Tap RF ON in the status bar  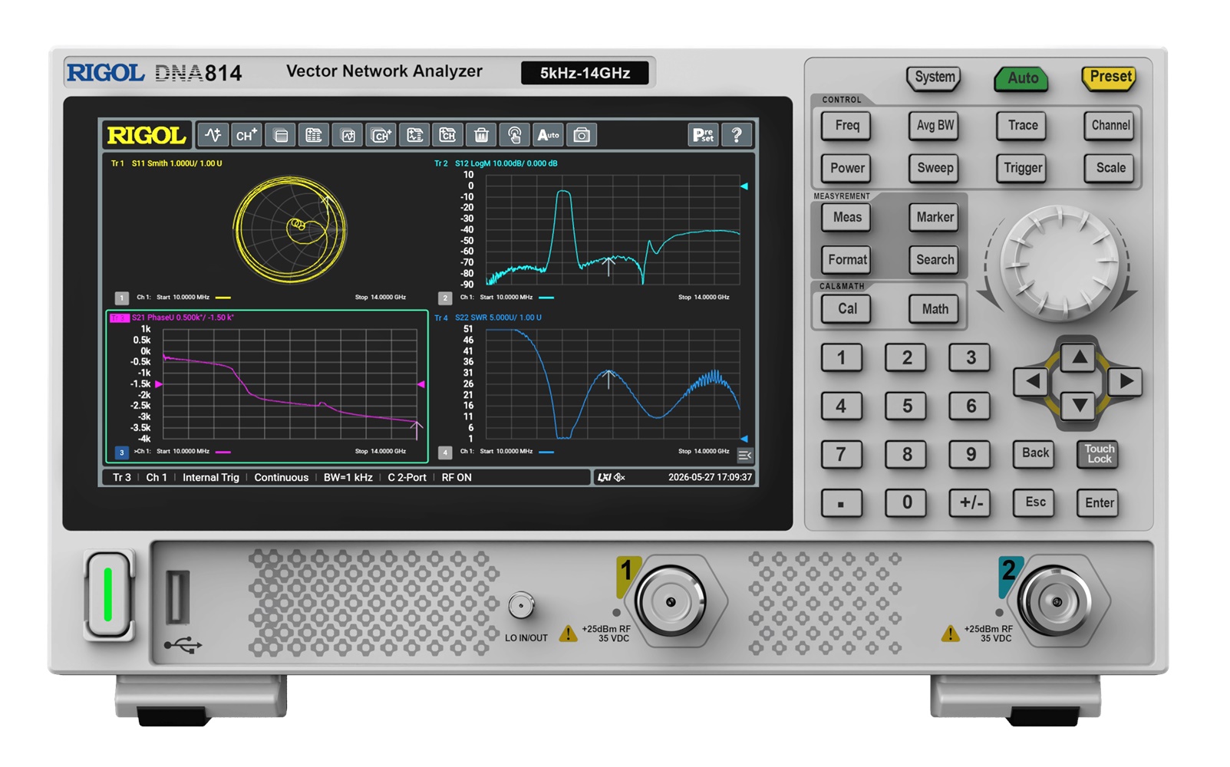tap(457, 477)
